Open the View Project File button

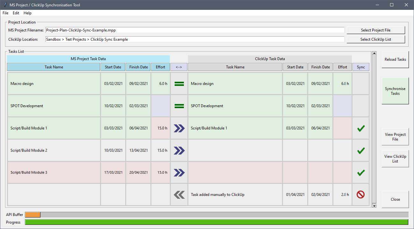[x=395, y=137]
